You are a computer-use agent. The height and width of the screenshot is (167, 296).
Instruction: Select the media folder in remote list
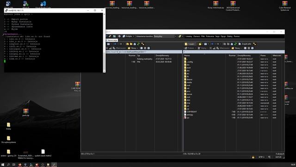click(189, 83)
